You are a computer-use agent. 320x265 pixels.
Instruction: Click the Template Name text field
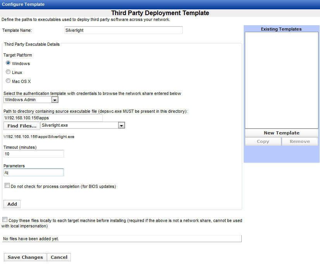123,30
